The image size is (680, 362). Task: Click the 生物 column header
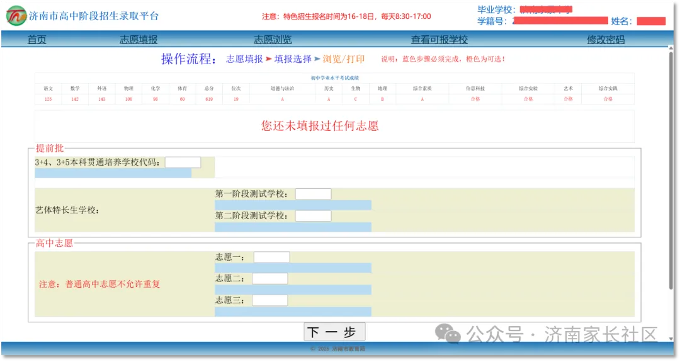coord(356,88)
